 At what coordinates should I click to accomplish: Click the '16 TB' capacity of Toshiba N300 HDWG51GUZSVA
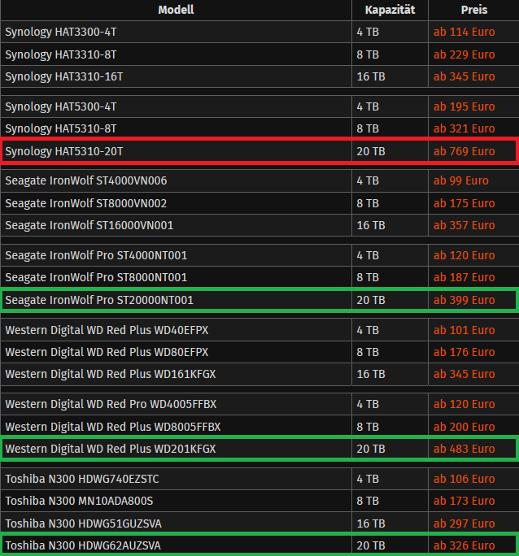(x=371, y=523)
